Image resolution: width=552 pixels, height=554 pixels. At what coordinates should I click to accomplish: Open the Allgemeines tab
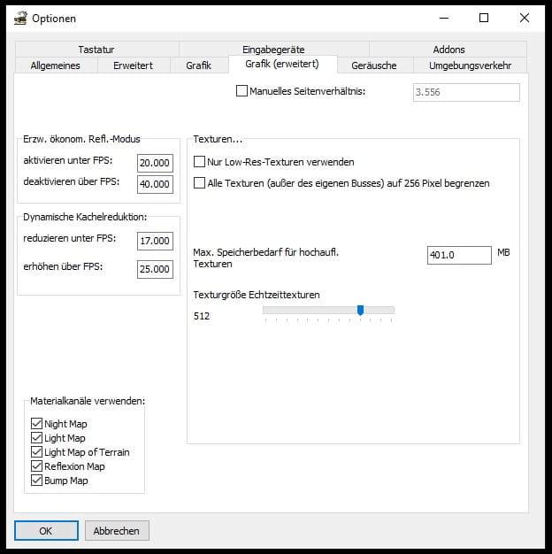[55, 65]
